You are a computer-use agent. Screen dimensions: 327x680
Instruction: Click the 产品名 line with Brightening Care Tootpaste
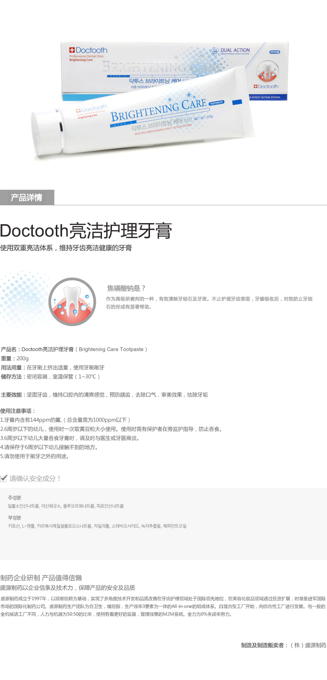(74, 349)
